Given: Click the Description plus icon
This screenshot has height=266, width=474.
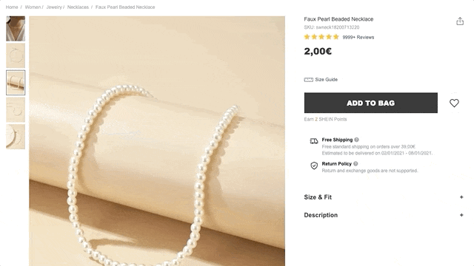Looking at the screenshot, I should coord(461,215).
